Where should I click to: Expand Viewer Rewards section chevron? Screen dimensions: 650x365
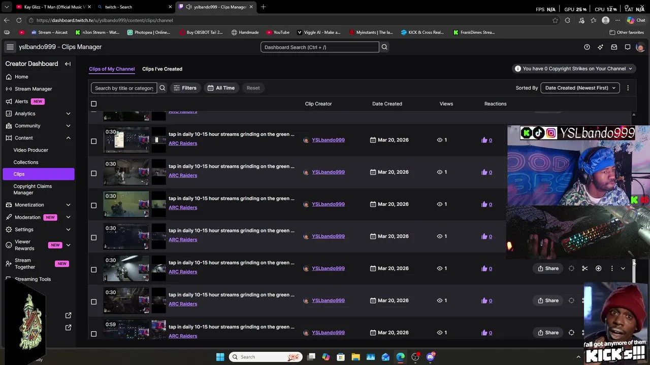(68, 245)
